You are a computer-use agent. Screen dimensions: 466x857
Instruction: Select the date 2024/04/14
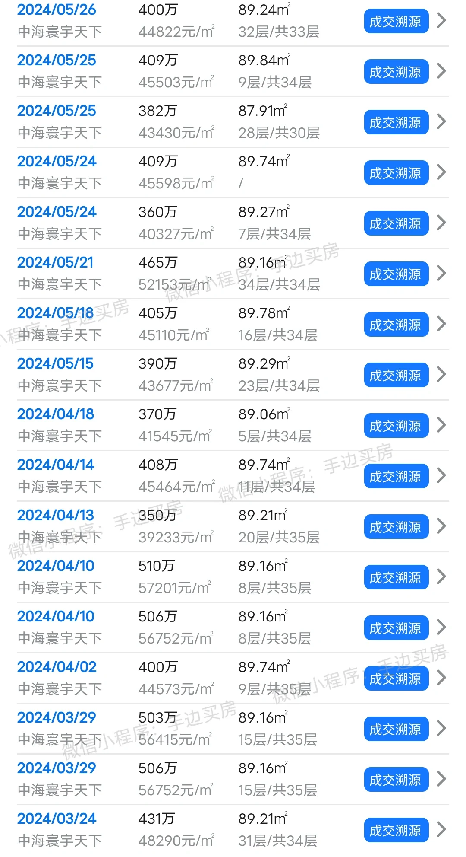(56, 465)
